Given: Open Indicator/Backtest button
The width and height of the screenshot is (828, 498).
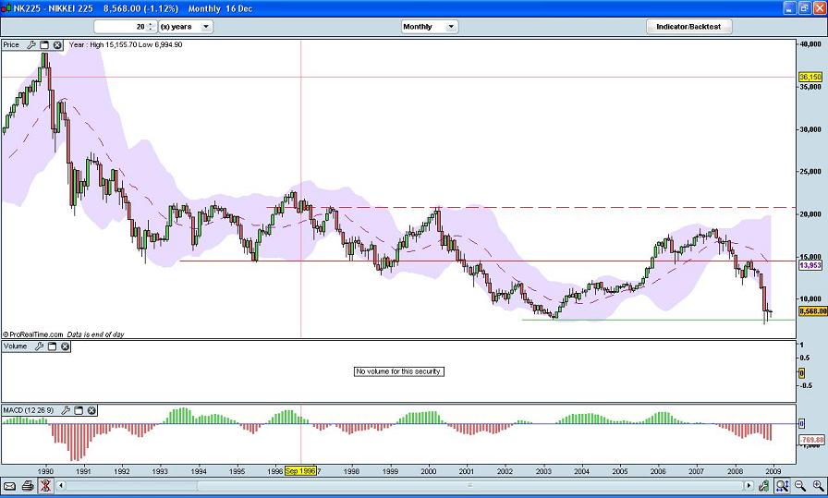Looking at the screenshot, I should (x=688, y=27).
